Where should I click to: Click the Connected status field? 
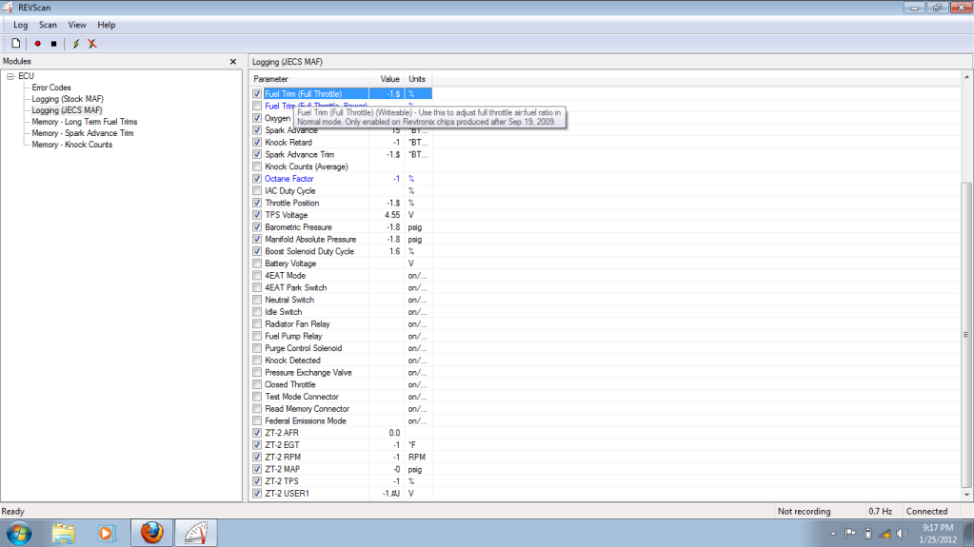(x=926, y=512)
